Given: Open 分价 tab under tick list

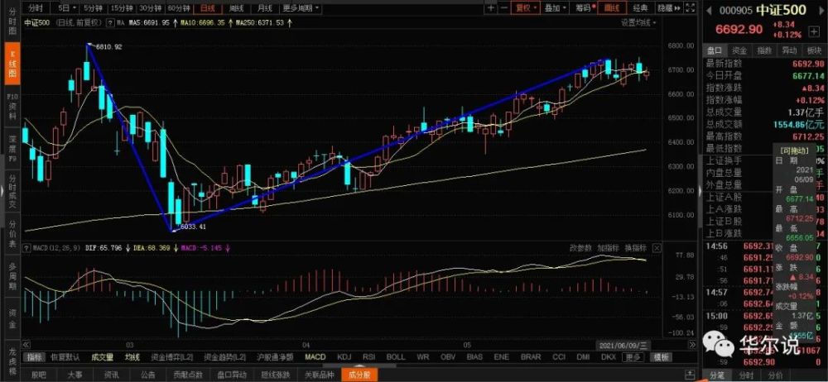Looking at the screenshot, I should (x=776, y=375).
